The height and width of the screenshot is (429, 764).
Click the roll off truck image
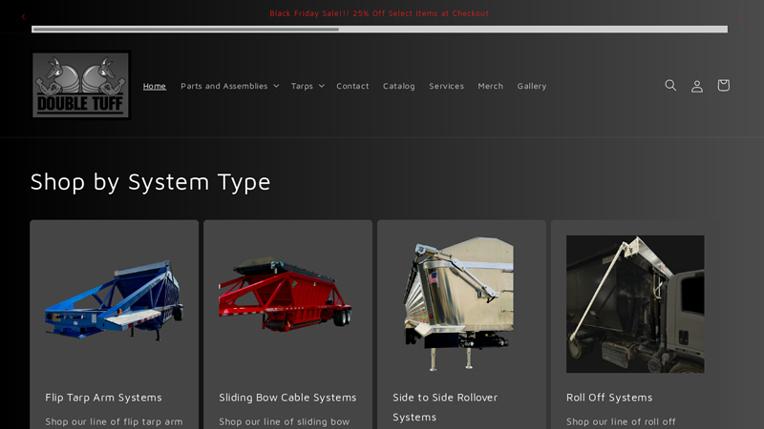[x=635, y=304]
